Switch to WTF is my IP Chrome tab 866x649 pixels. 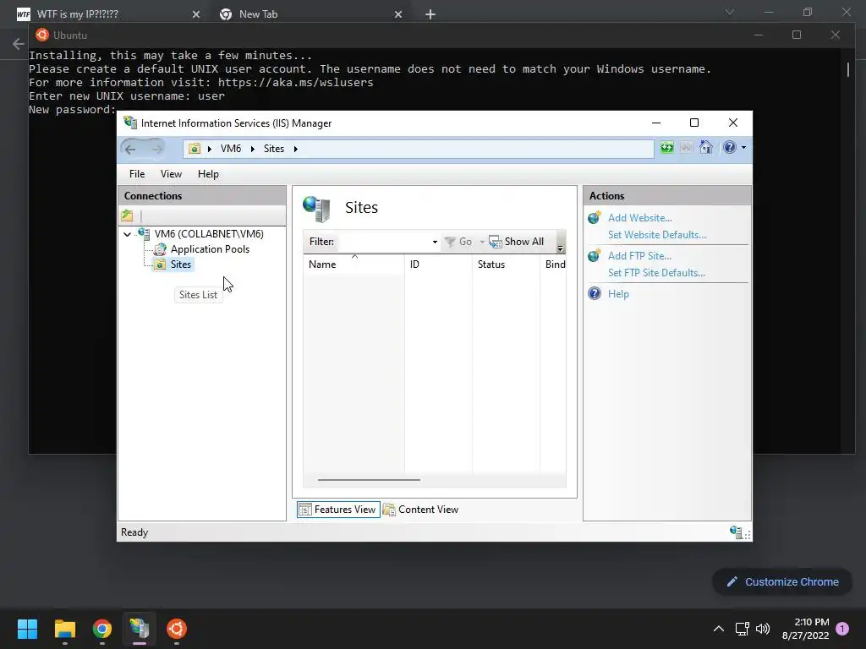coord(107,14)
